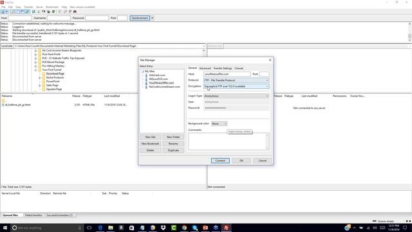Toggle transfer queue display toolbar icon

click(x=27, y=12)
